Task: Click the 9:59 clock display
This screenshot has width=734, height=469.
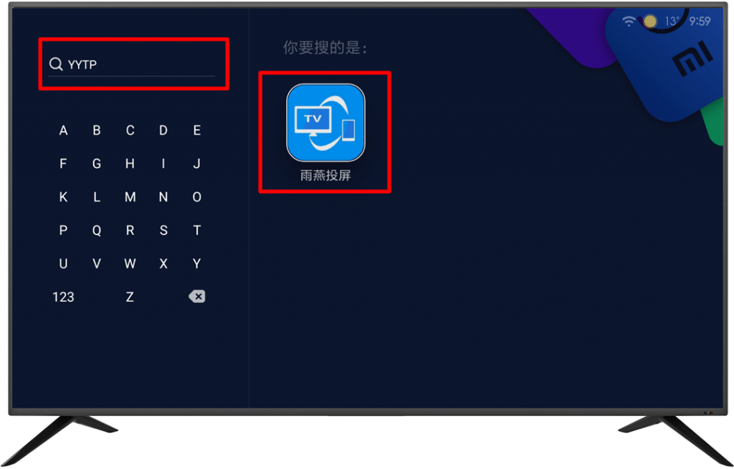Action: pos(700,21)
